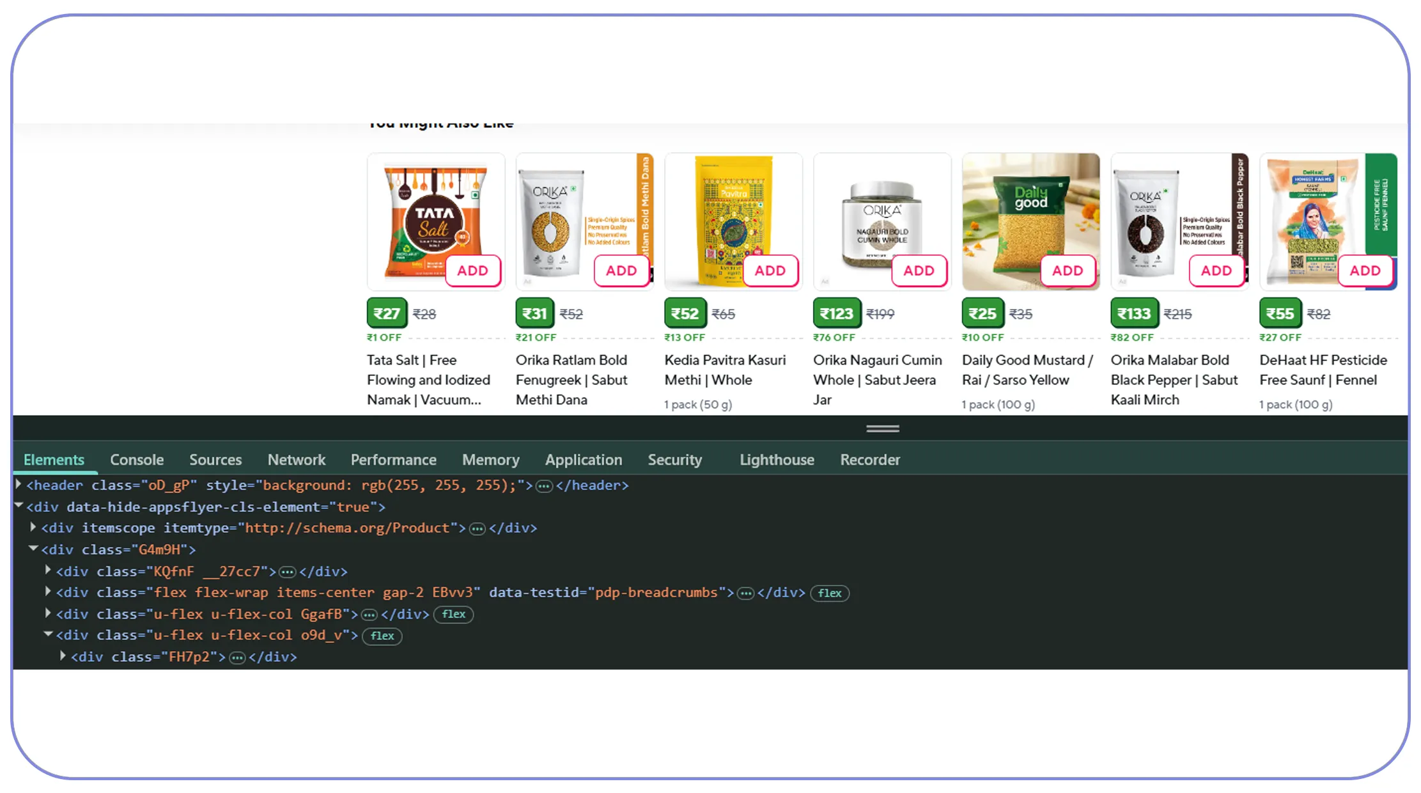This screenshot has width=1421, height=793.
Task: Click the ₹133 price tag
Action: pyautogui.click(x=1134, y=313)
